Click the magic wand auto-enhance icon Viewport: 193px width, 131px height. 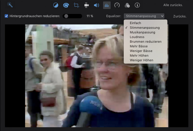10,5
